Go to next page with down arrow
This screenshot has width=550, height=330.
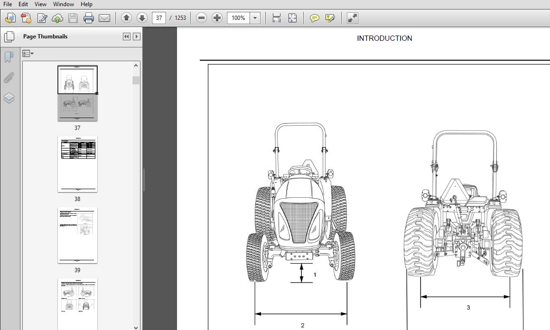tap(142, 18)
